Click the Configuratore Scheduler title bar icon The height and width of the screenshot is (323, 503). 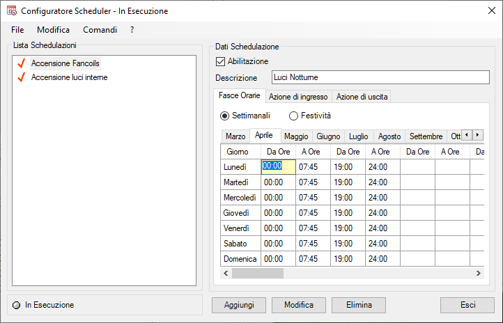click(x=11, y=11)
